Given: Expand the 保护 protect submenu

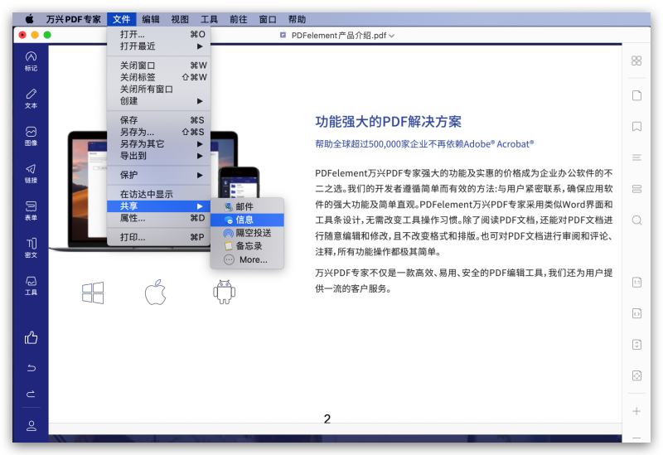Looking at the screenshot, I should (157, 175).
